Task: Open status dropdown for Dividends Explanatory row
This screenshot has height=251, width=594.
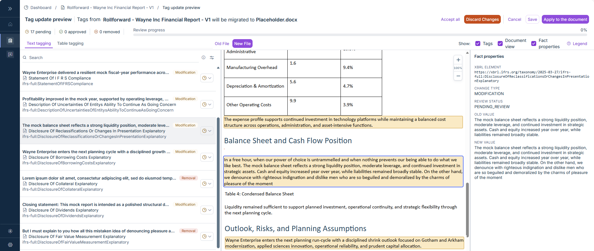Action: click(x=207, y=210)
